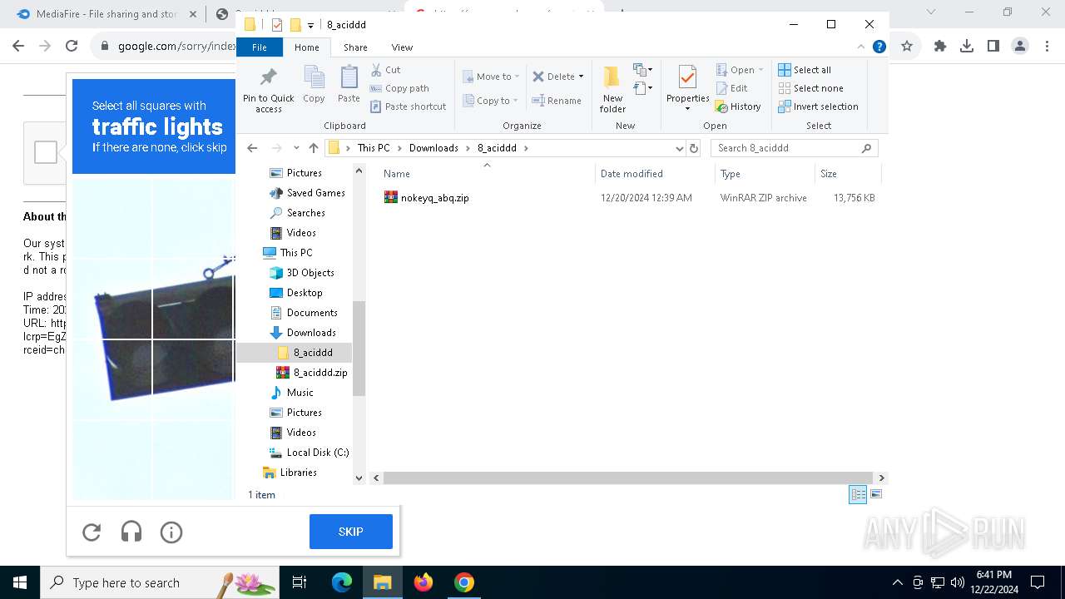The width and height of the screenshot is (1065, 599).
Task: Select 3D Objects in navigation pane
Action: coord(302,273)
